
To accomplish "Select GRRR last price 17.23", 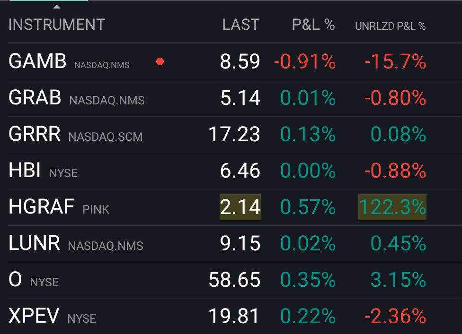I will click(234, 134).
